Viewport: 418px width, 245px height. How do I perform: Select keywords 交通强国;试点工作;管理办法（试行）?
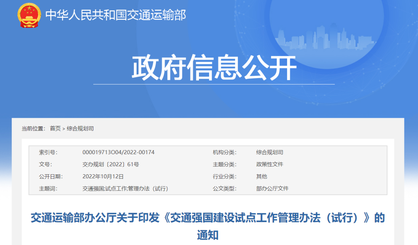(x=125, y=189)
